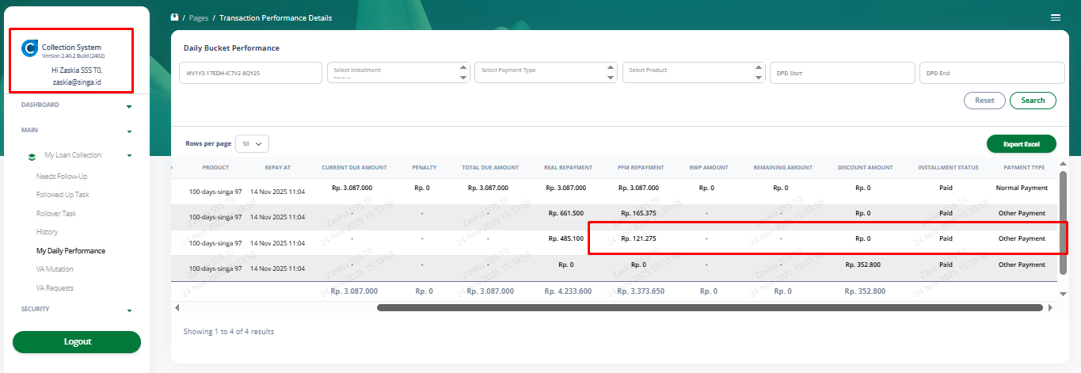The width and height of the screenshot is (1081, 373).
Task: Collapse the MAIN section arrow
Action: click(x=129, y=131)
